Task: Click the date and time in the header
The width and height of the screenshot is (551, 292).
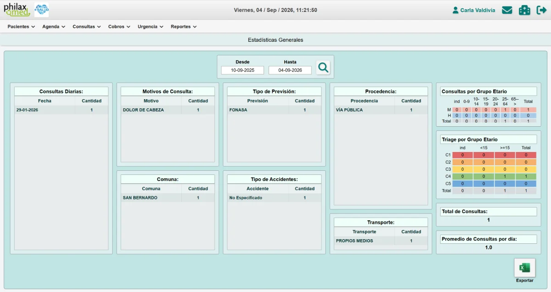Action: [275, 10]
